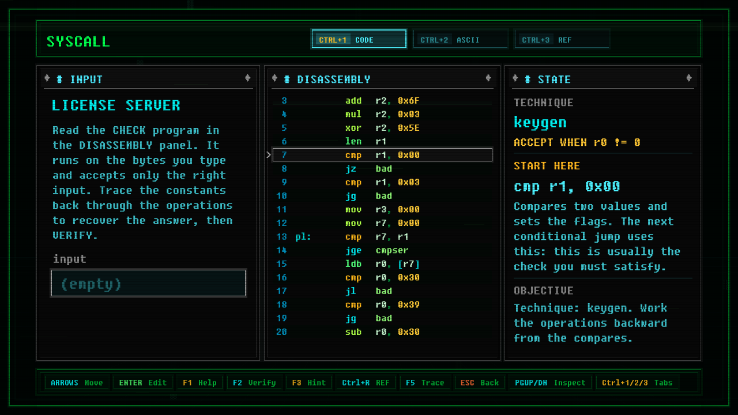738x415 pixels.
Task: Click the ARROWS Move shortcut
Action: pyautogui.click(x=77, y=383)
